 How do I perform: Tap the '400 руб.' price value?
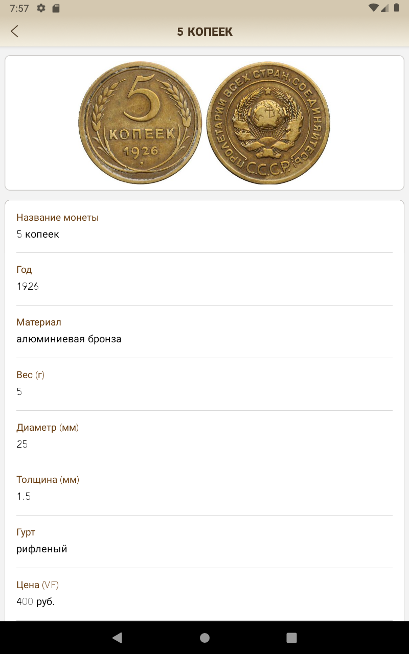35,601
